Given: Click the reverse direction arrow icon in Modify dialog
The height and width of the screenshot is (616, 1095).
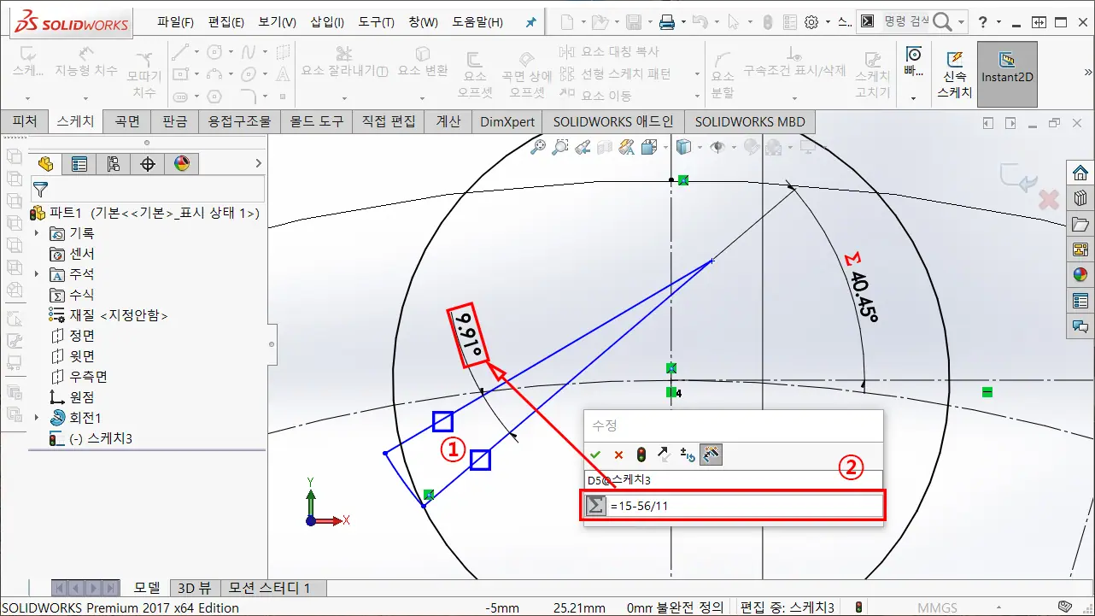Looking at the screenshot, I should click(665, 455).
